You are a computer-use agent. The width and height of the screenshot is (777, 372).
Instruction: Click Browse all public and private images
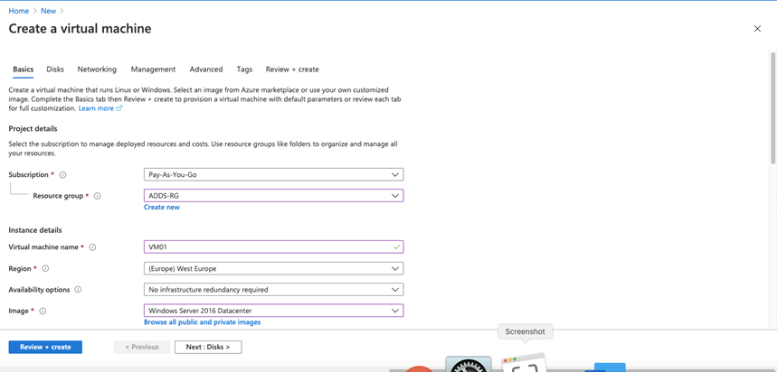click(x=203, y=322)
